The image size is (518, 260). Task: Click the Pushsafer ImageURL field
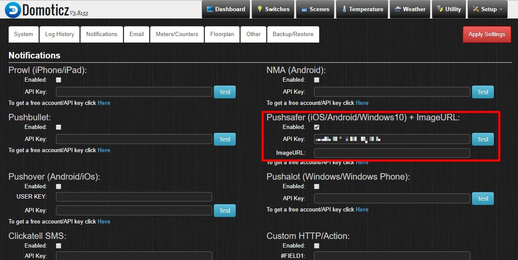click(x=392, y=153)
